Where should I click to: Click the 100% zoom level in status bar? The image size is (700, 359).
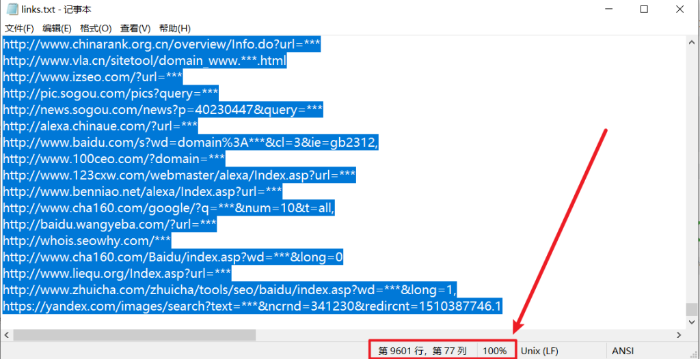(495, 351)
